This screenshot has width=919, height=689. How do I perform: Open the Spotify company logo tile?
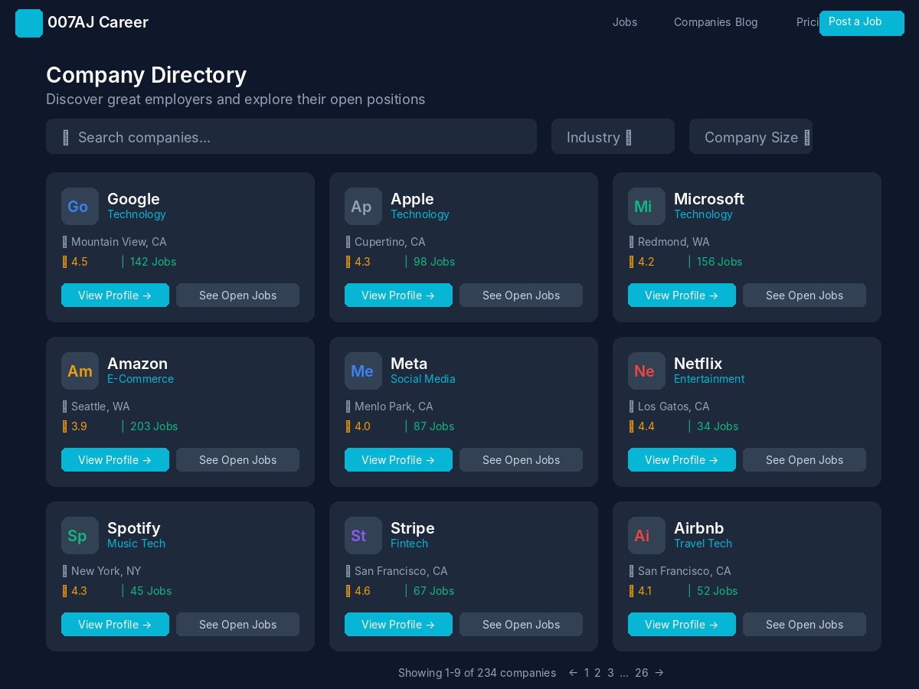80,535
